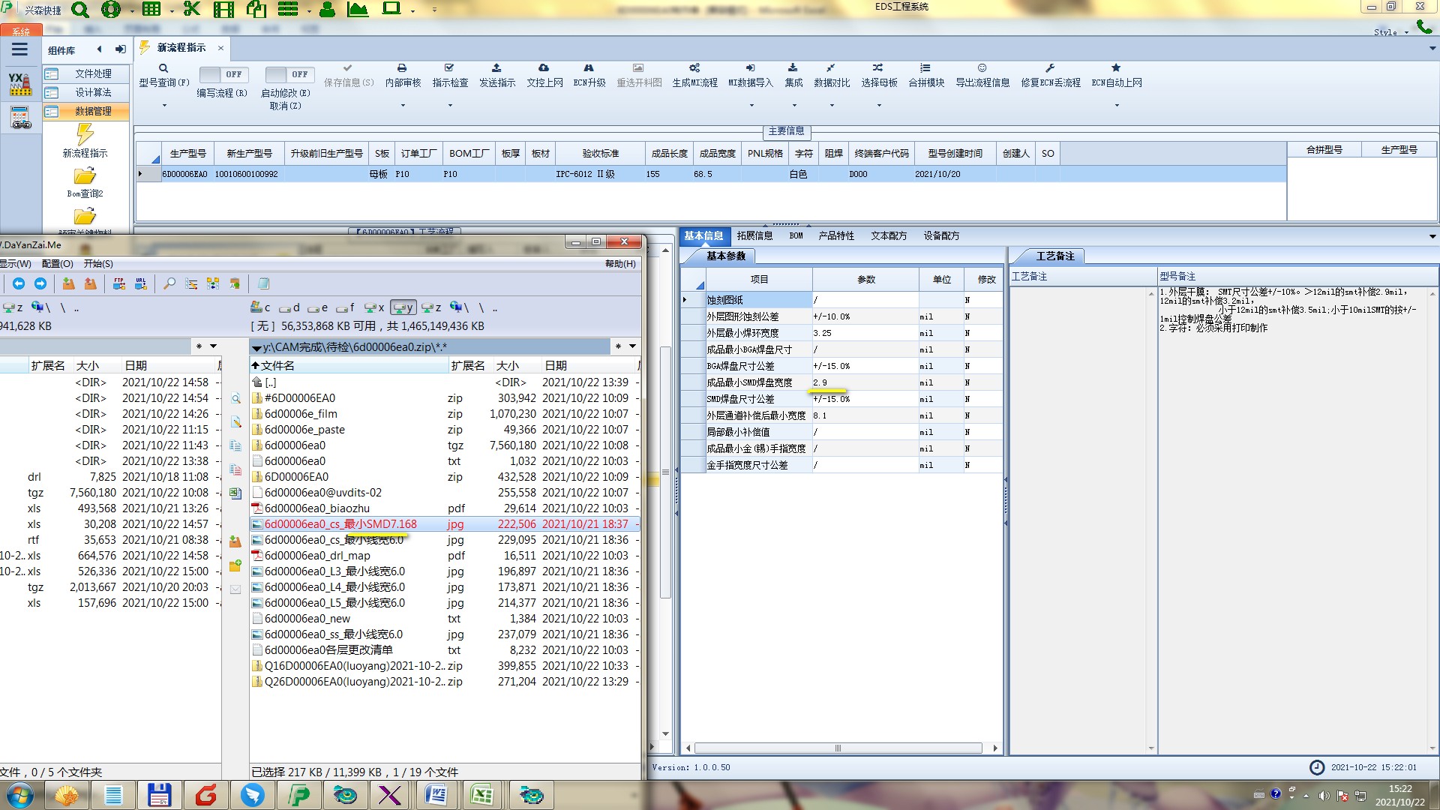The width and height of the screenshot is (1440, 810).
Task: Click the 发送指示 upload icon
Action: pos(496,68)
